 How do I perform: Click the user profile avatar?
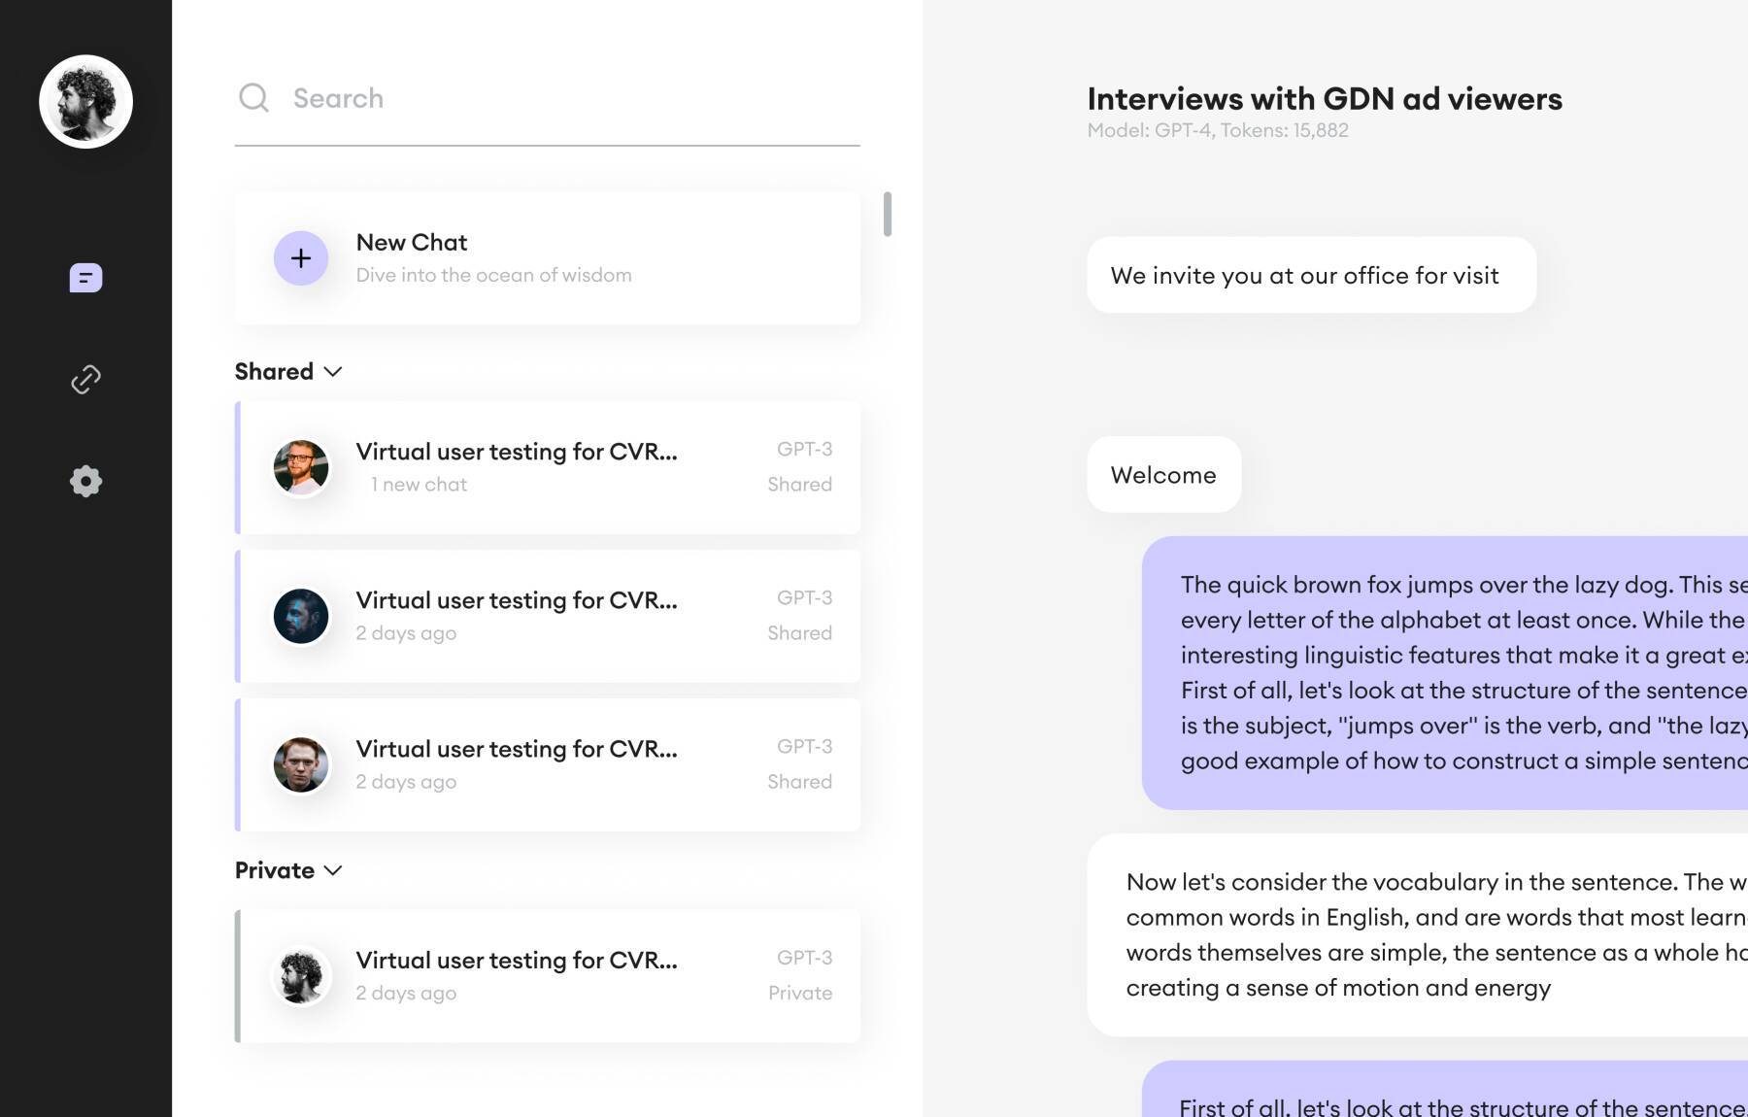point(85,102)
